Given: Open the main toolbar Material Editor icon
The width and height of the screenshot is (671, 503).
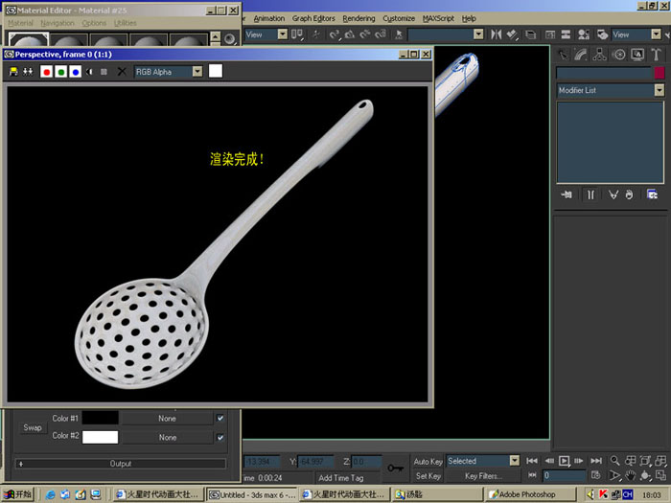Looking at the screenshot, I should coord(583,34).
